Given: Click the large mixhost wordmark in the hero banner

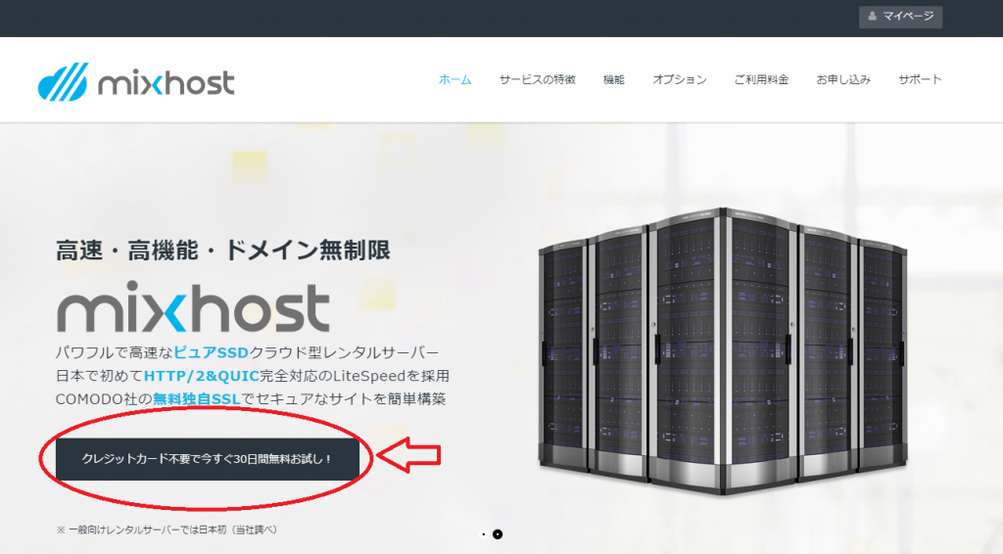Looking at the screenshot, I should [x=193, y=308].
